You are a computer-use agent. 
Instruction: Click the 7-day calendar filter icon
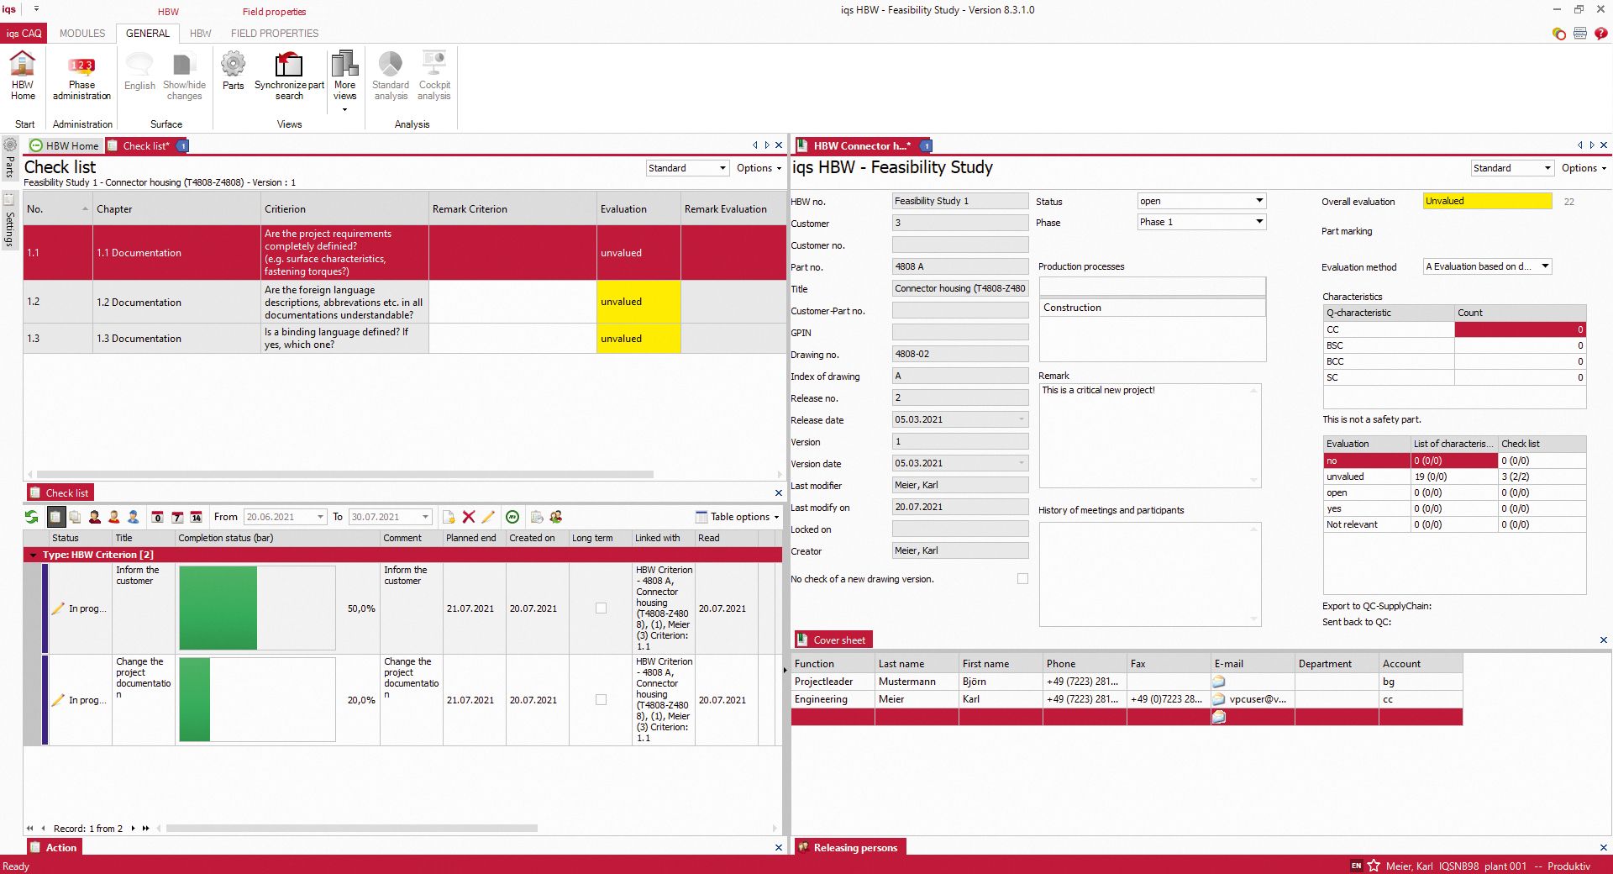tap(177, 517)
